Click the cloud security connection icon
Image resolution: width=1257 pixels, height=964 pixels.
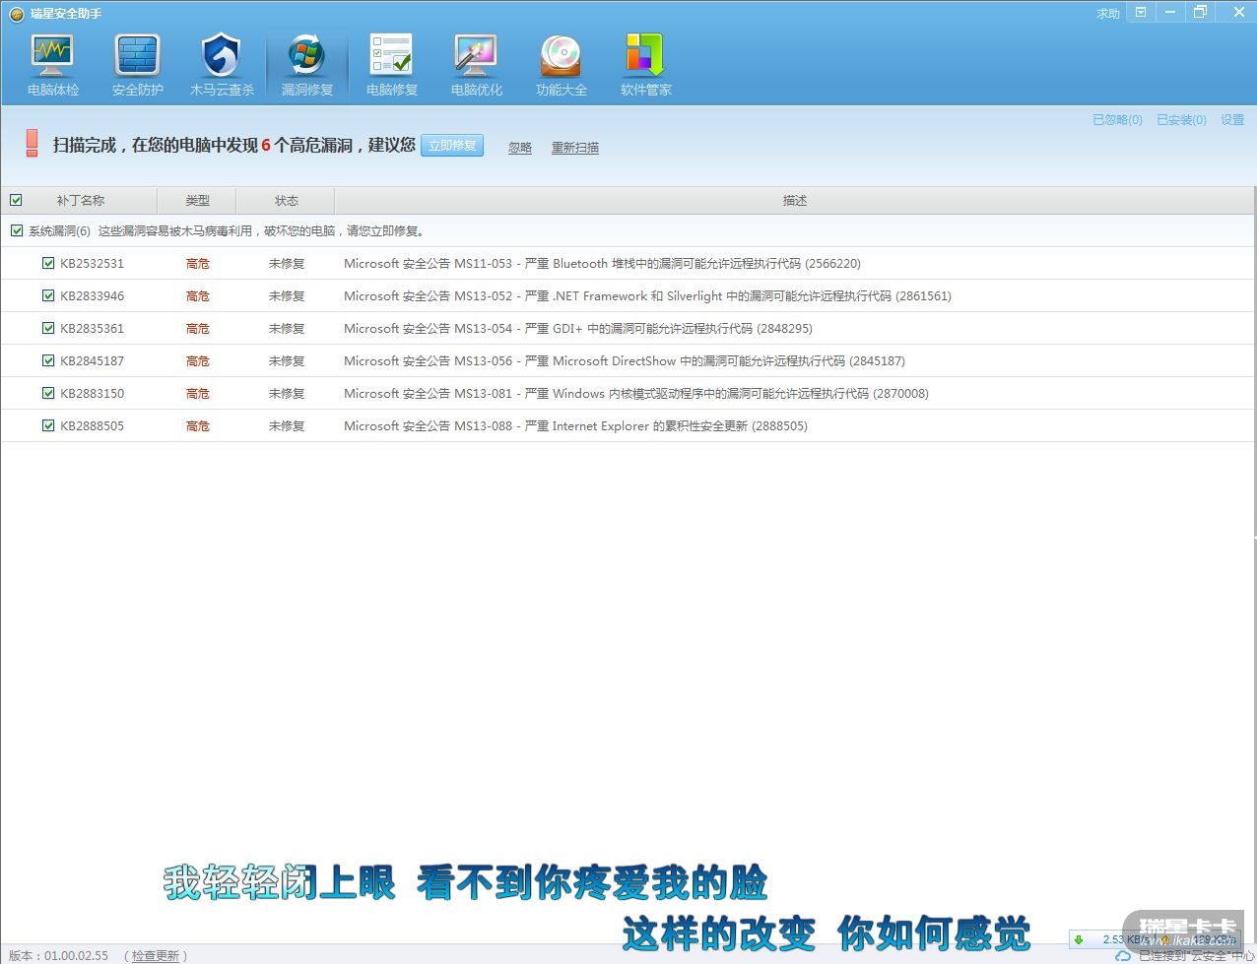click(x=1123, y=955)
